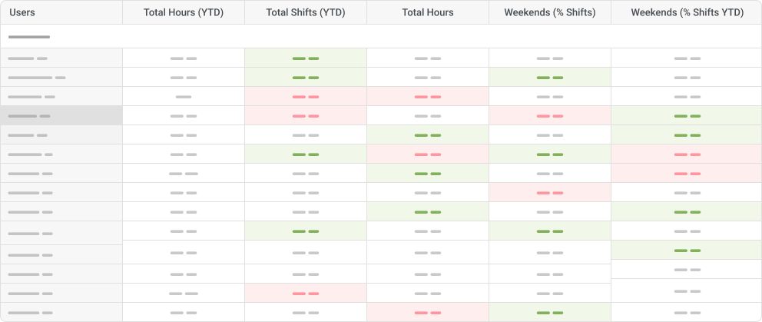This screenshot has height=322, width=762.
Task: Select the highlighted dark gray user row
Action: coord(61,116)
